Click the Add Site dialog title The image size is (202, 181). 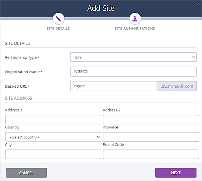point(101,8)
